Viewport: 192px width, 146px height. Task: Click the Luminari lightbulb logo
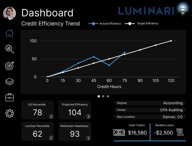tap(183, 9)
